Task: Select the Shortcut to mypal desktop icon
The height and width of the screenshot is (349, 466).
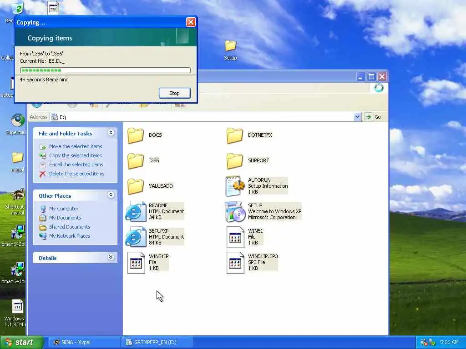Action: pyautogui.click(x=18, y=195)
